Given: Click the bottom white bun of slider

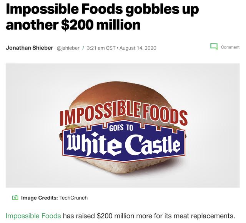Looking at the screenshot, I should [123, 169].
